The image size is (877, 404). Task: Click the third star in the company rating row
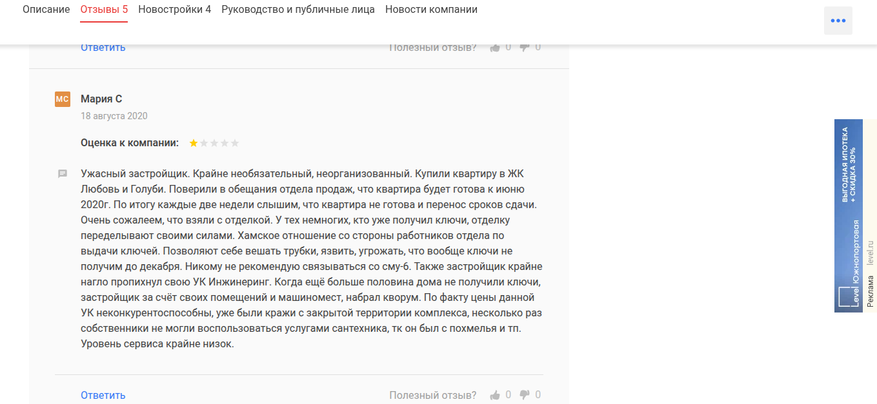click(x=214, y=142)
